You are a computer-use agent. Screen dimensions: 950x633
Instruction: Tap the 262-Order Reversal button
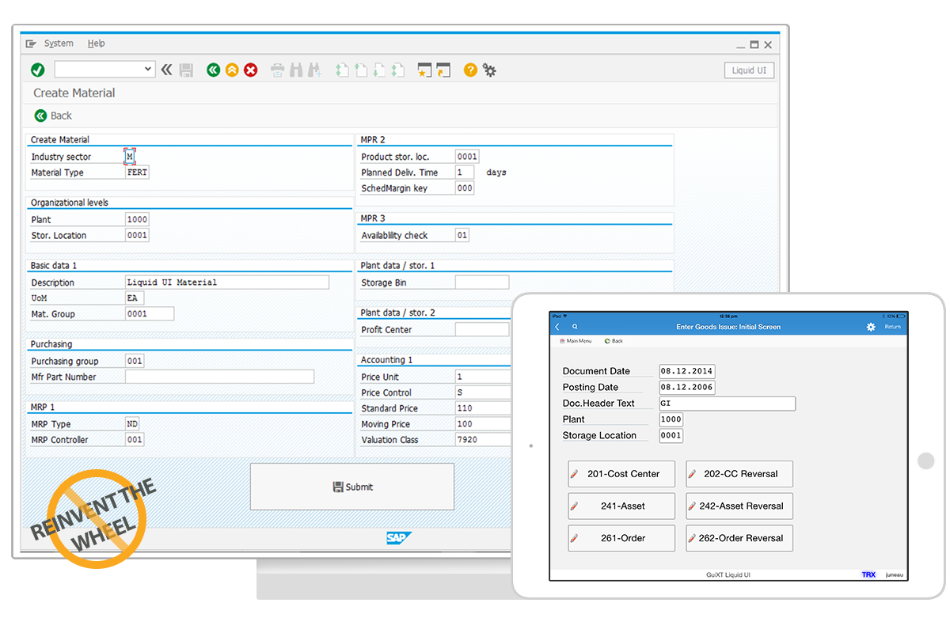tap(739, 538)
